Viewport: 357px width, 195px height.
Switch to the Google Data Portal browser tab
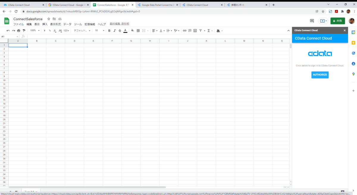coord(158,5)
